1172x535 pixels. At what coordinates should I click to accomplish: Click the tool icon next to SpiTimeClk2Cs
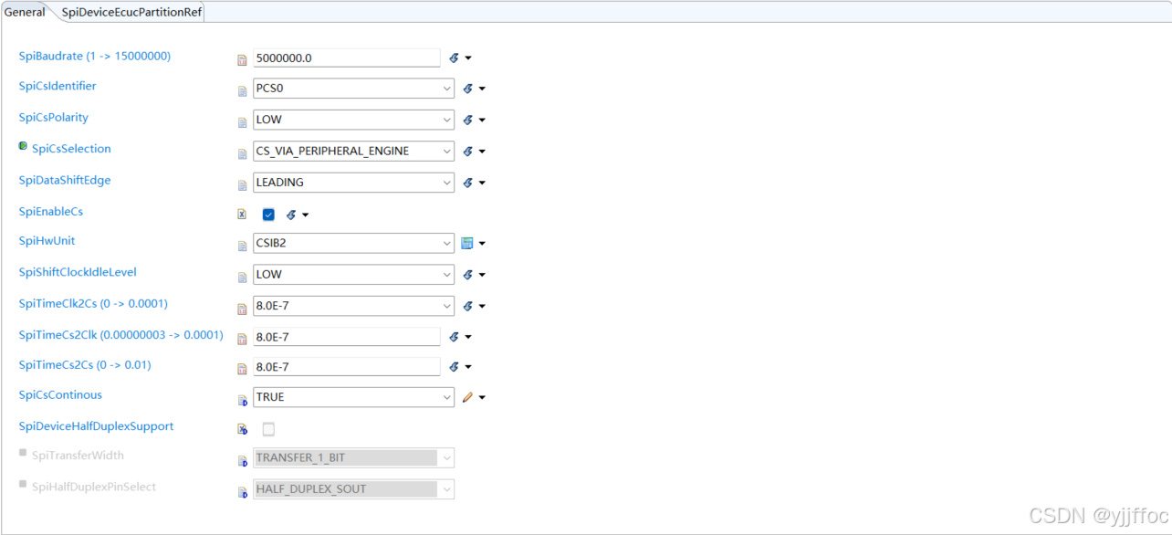(468, 306)
